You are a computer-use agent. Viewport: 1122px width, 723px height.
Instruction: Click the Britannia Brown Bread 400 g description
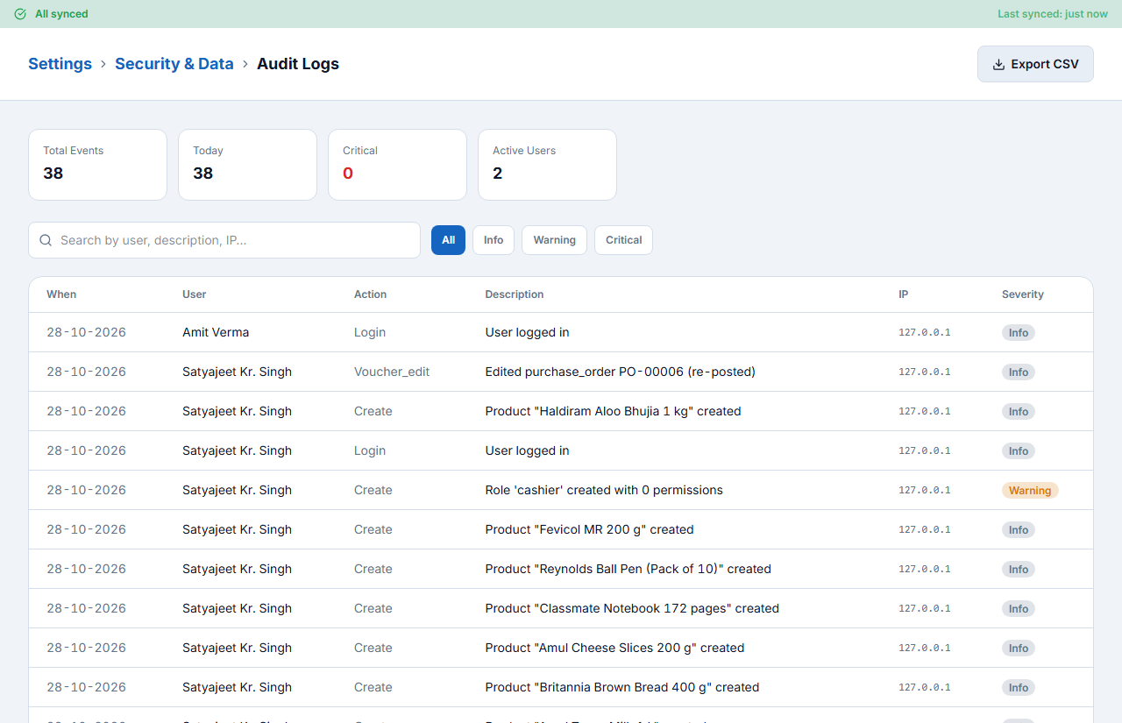[622, 687]
